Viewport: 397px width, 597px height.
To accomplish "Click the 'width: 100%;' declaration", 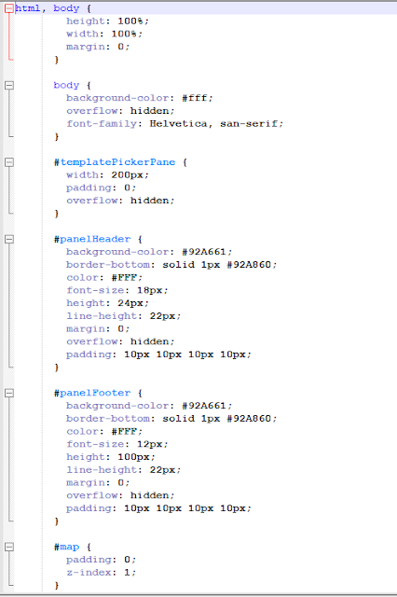I will click(104, 34).
